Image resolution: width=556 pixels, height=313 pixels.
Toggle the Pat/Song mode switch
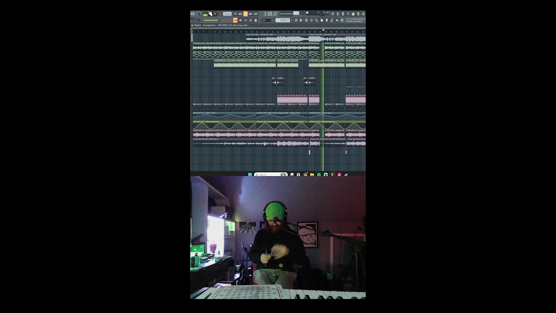point(205,14)
